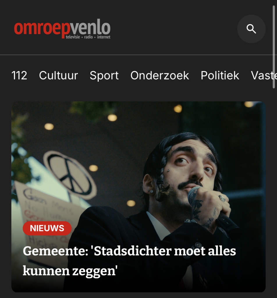This screenshot has height=298, width=277.
Task: Open the 112 news section
Action: click(19, 75)
